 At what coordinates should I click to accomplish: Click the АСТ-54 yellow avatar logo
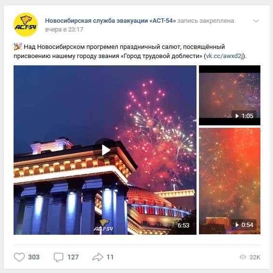26,25
